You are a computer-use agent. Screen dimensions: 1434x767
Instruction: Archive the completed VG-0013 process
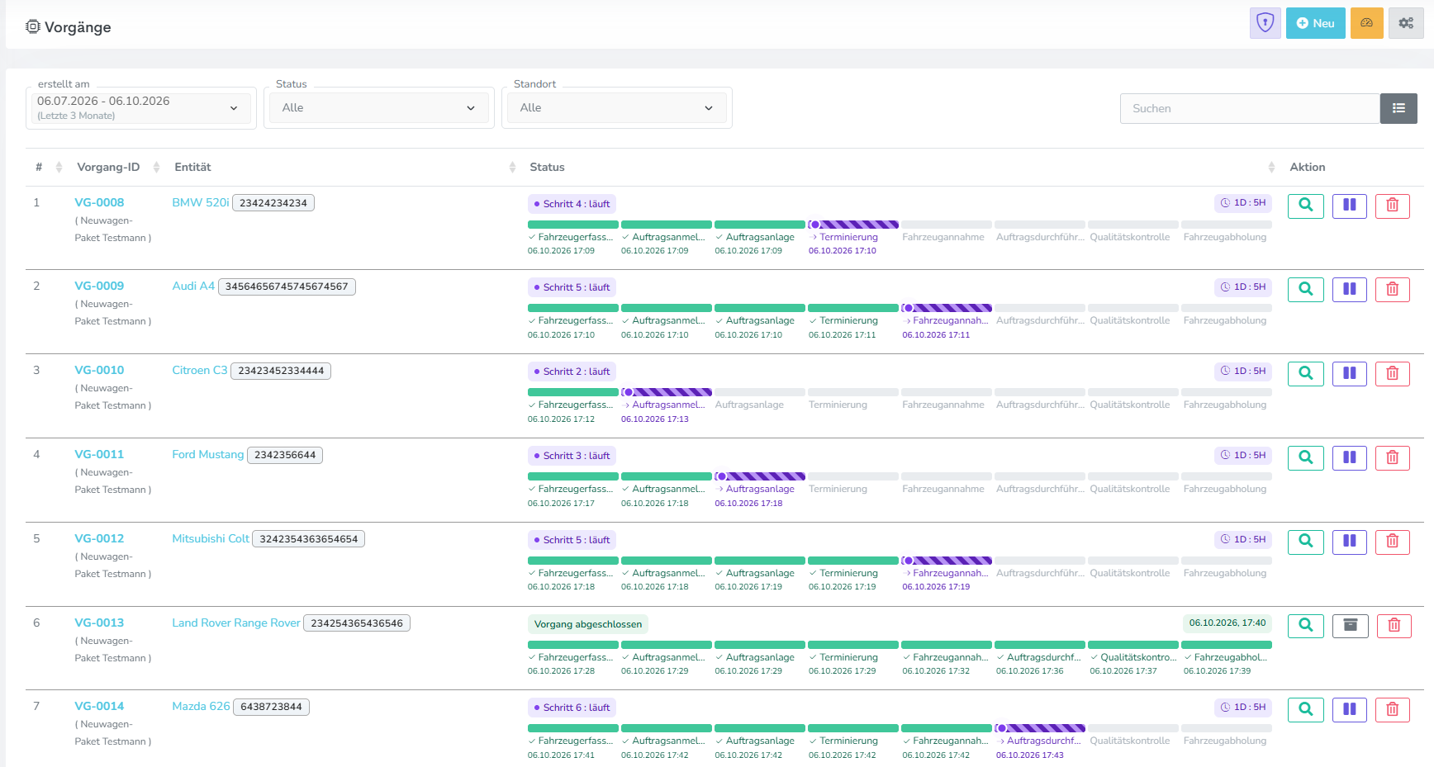(x=1351, y=626)
